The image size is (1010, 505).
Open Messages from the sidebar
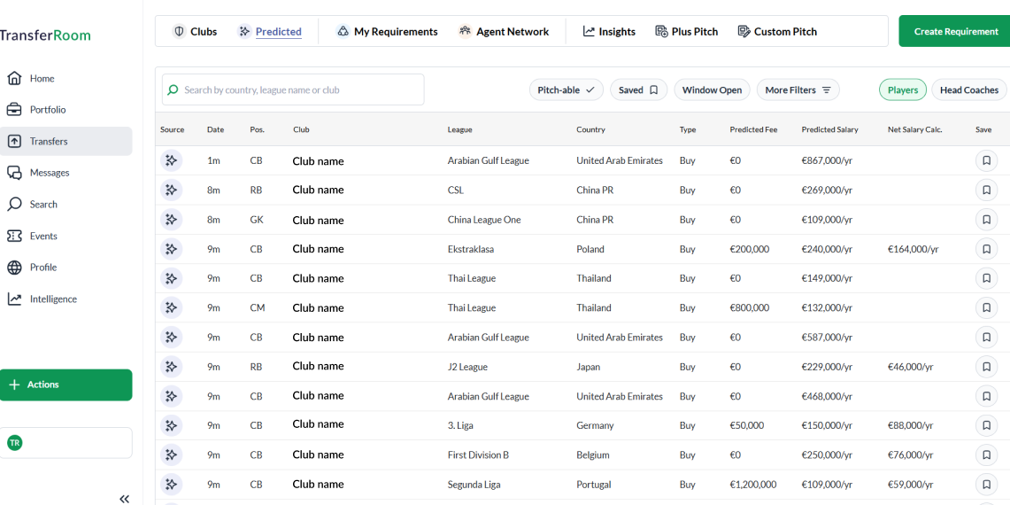click(49, 173)
